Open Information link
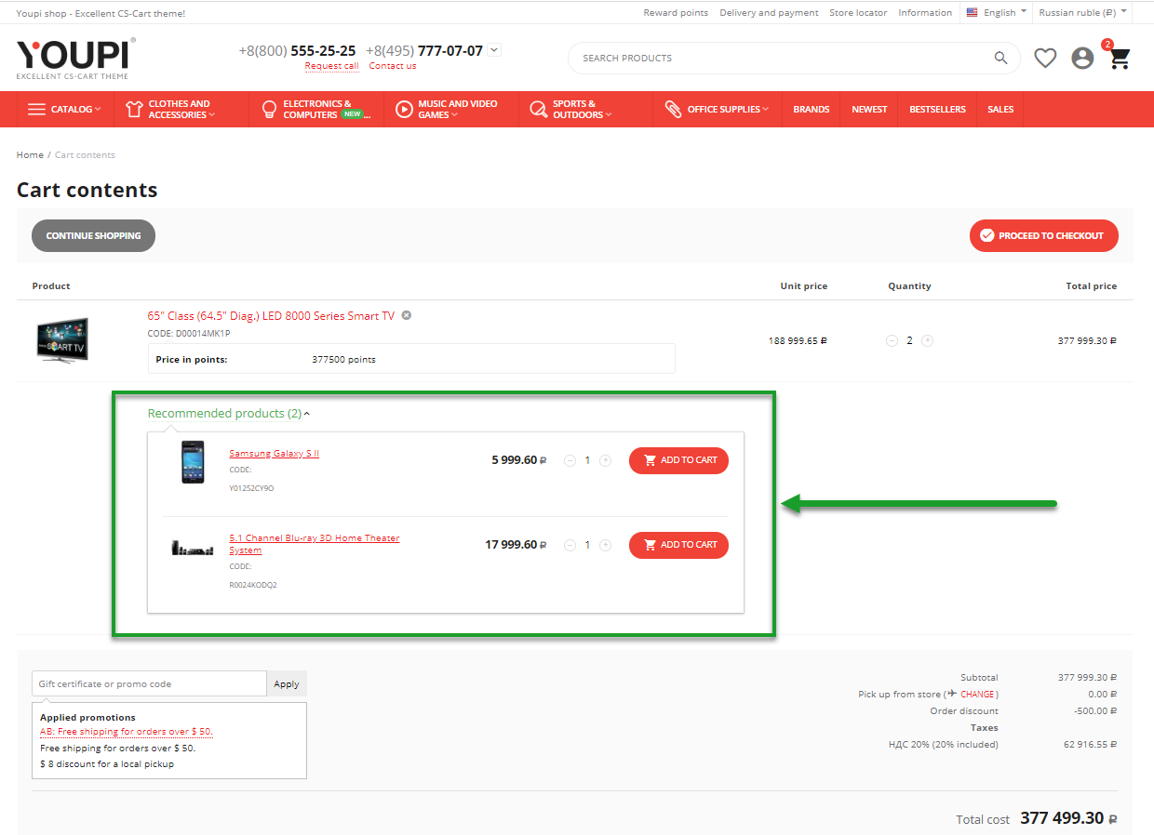The height and width of the screenshot is (835, 1154). (x=925, y=13)
